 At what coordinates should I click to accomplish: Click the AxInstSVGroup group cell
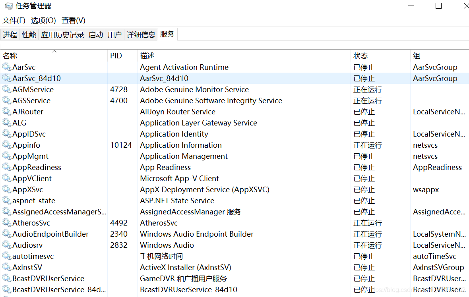point(438,268)
